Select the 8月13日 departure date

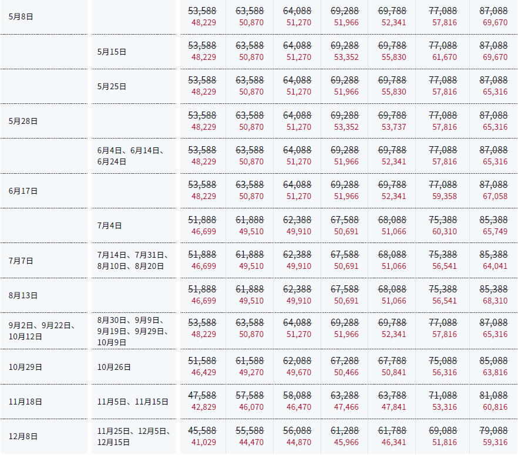(x=23, y=295)
